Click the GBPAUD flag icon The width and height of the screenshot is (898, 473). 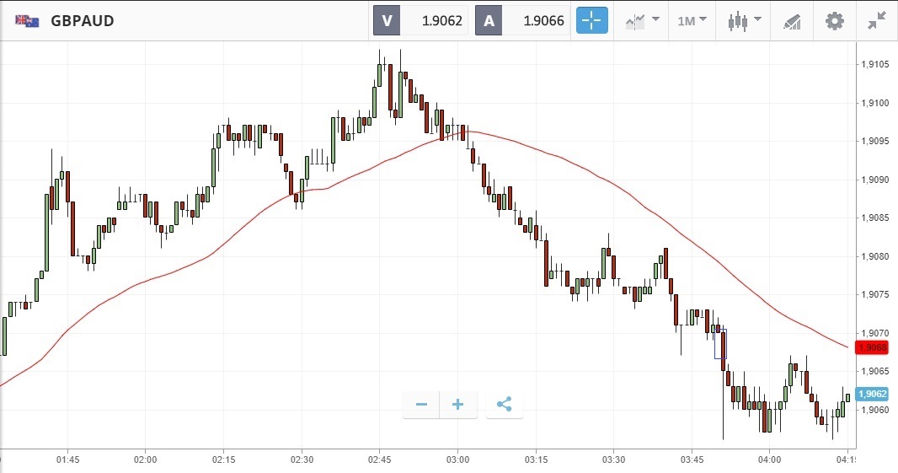tap(27, 21)
